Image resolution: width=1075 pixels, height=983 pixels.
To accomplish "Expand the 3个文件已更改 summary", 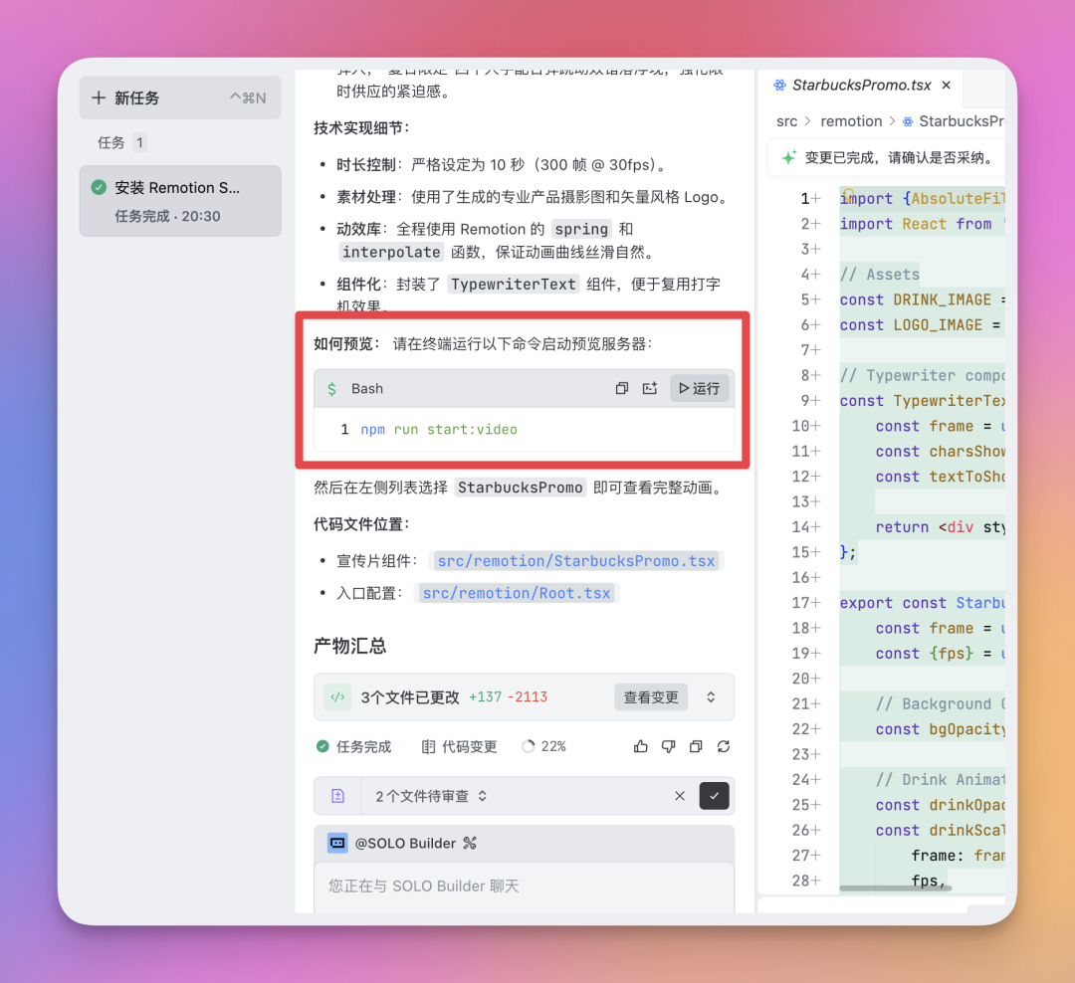I will tap(711, 697).
